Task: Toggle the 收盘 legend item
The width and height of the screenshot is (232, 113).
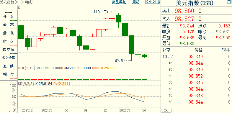Action: point(9,41)
